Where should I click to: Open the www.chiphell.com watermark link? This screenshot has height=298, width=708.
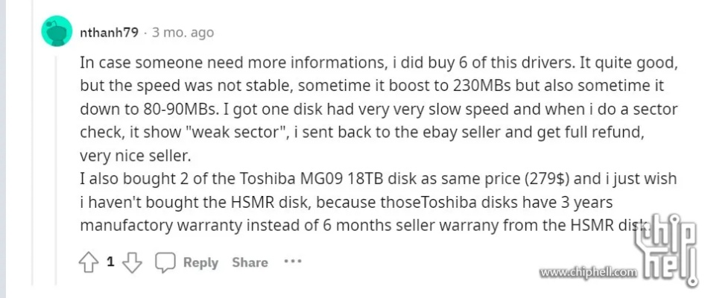589,273
